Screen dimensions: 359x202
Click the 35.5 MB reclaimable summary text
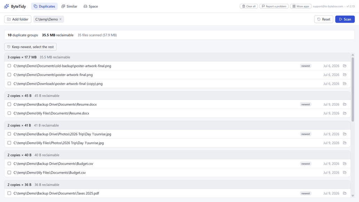coord(58,35)
